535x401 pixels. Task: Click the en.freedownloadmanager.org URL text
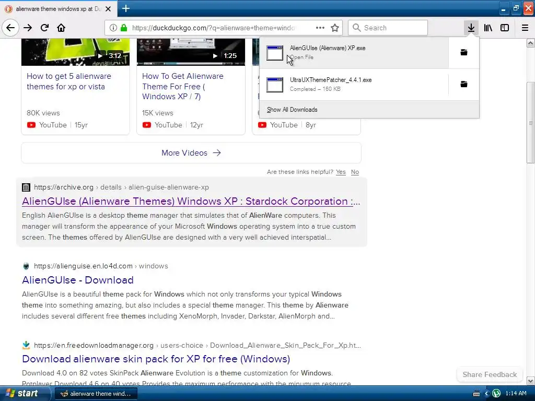[94, 345]
